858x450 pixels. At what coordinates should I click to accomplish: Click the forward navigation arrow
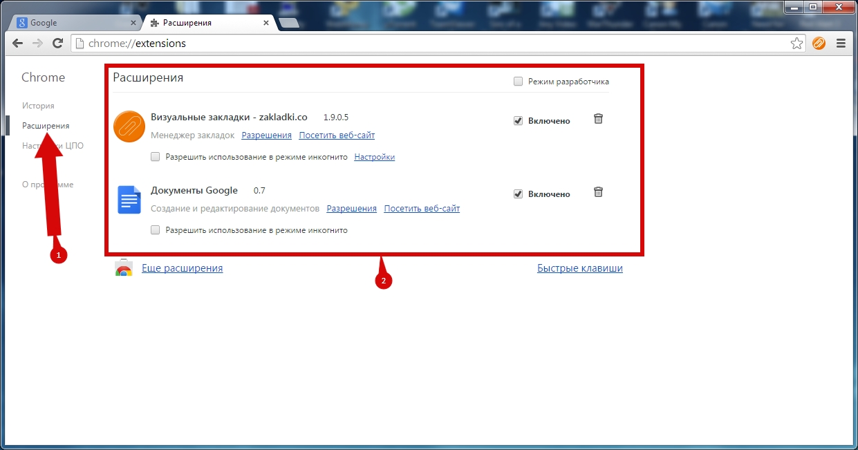tap(37, 43)
